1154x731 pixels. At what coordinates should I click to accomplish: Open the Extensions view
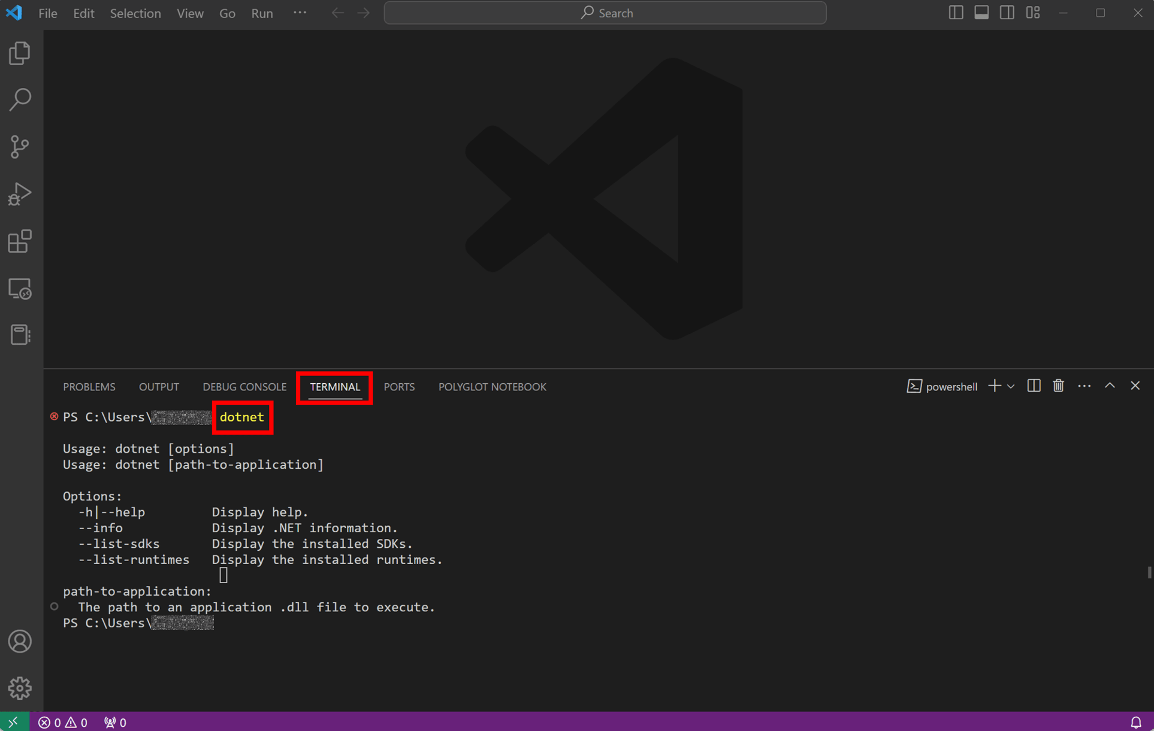[20, 241]
